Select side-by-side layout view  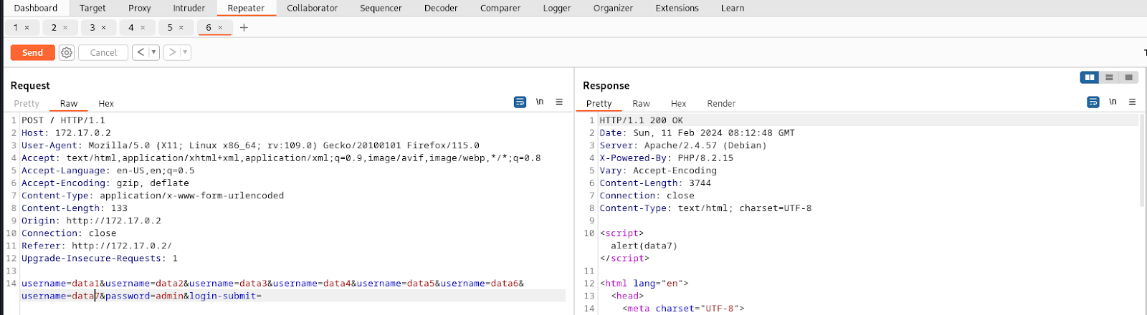click(1090, 77)
